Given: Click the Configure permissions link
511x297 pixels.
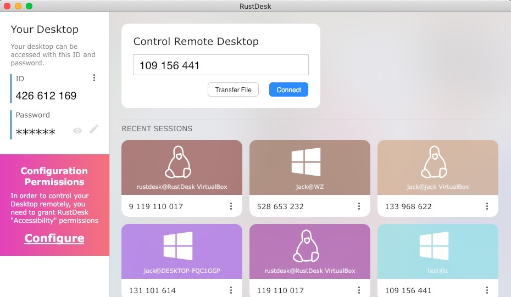Looking at the screenshot, I should coord(54,238).
